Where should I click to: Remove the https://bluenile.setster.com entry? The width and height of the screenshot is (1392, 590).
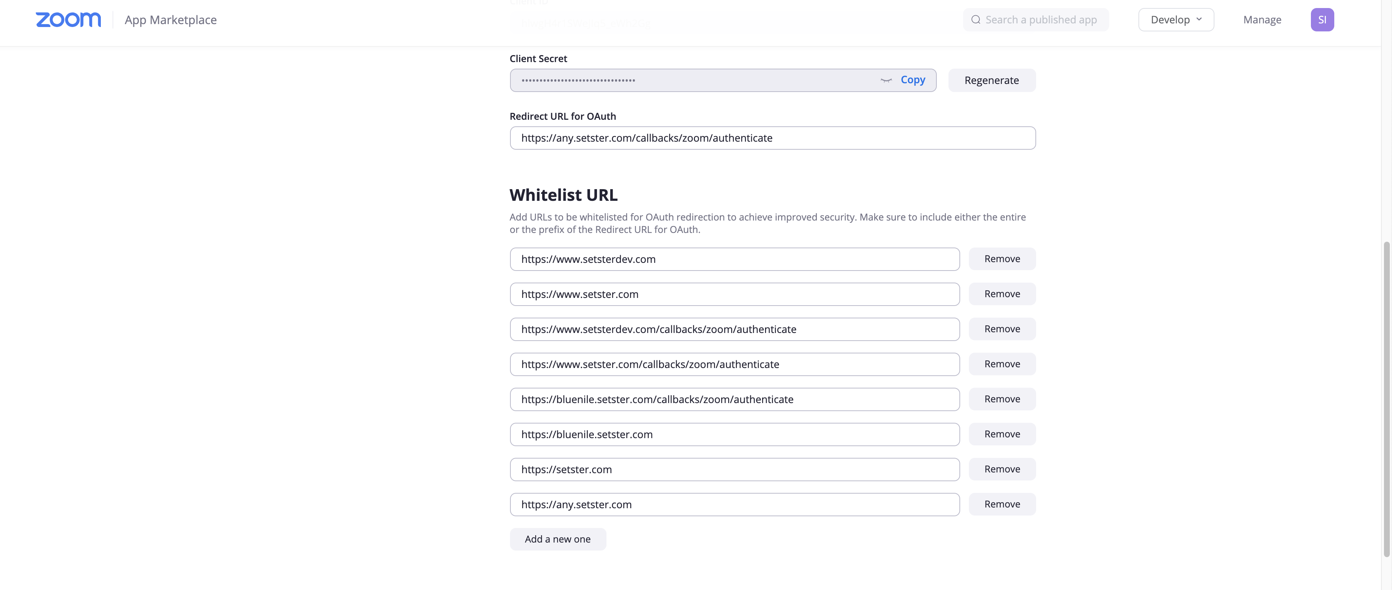click(1002, 434)
